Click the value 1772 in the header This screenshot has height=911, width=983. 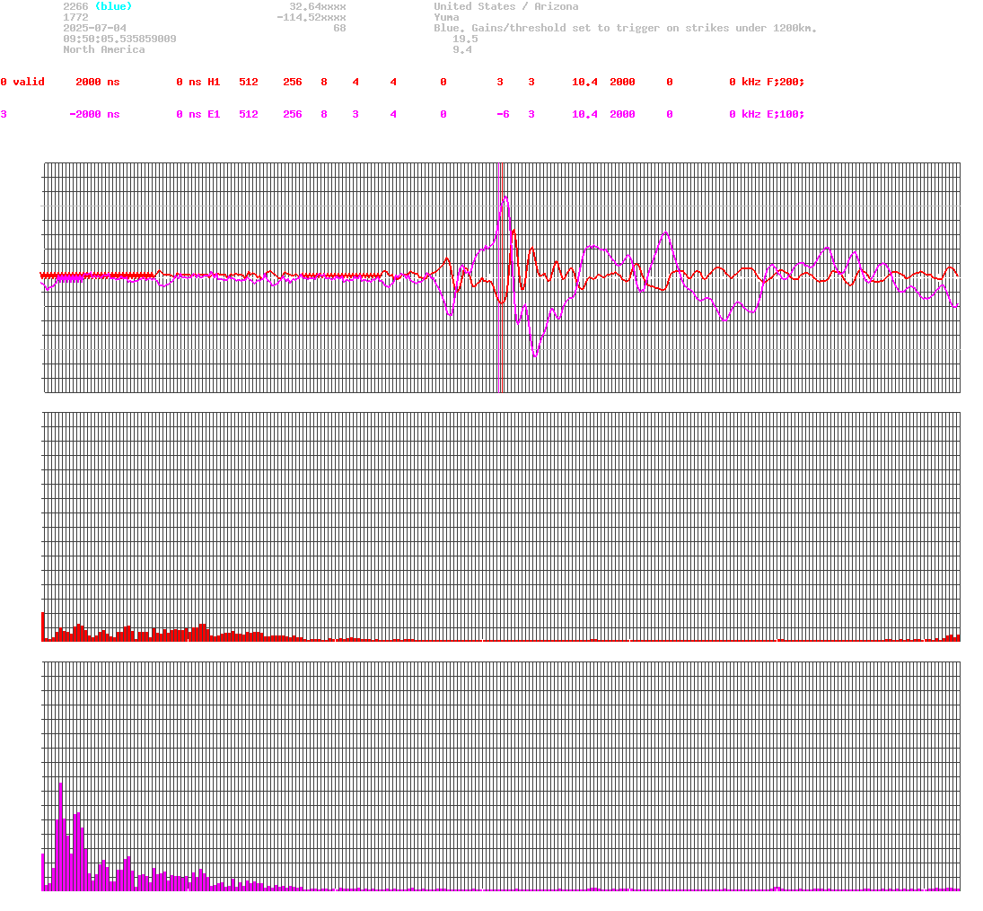(x=75, y=18)
